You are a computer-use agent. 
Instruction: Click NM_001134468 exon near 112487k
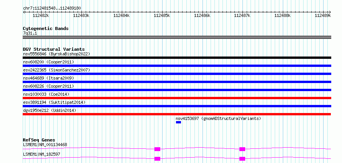[x=242, y=149]
